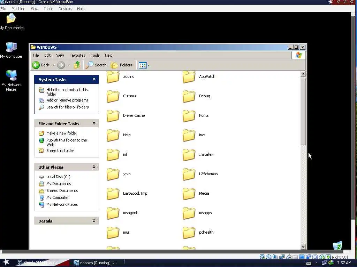The image size is (357, 267).
Task: Select the LastGood.Tmp folder icon
Action: (x=113, y=194)
